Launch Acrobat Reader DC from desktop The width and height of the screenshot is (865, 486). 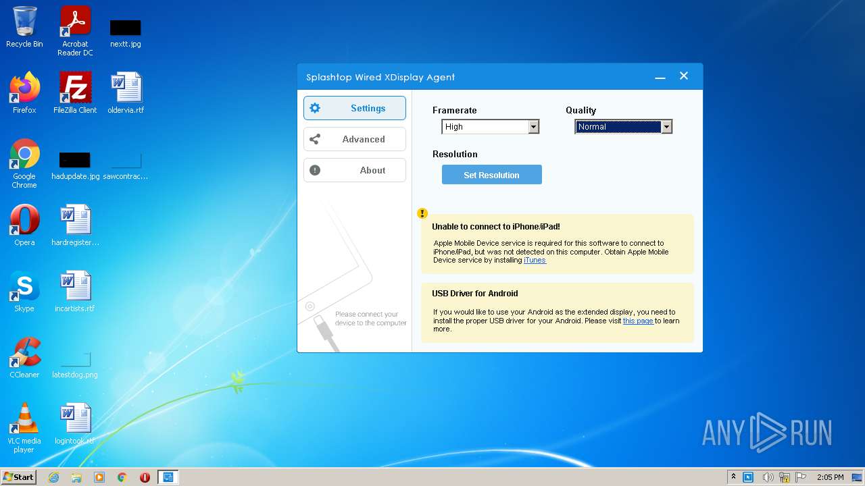click(x=75, y=31)
